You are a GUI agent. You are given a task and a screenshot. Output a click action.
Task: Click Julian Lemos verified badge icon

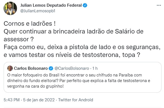click(85, 5)
